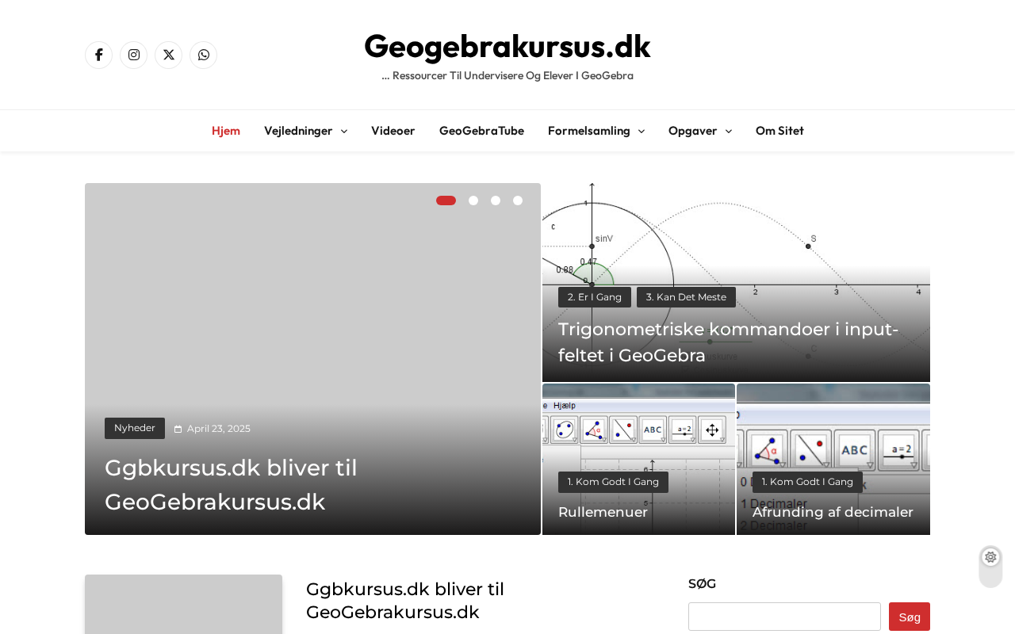The width and height of the screenshot is (1015, 634).
Task: Open the article list title Ggbkursus.dk bliver til
Action: coord(405,601)
